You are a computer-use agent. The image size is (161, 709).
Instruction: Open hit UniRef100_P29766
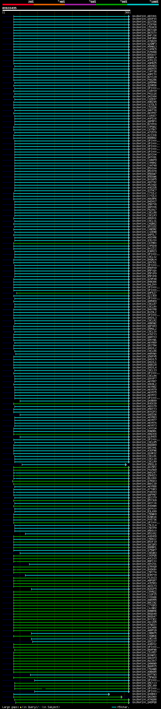coord(144,24)
